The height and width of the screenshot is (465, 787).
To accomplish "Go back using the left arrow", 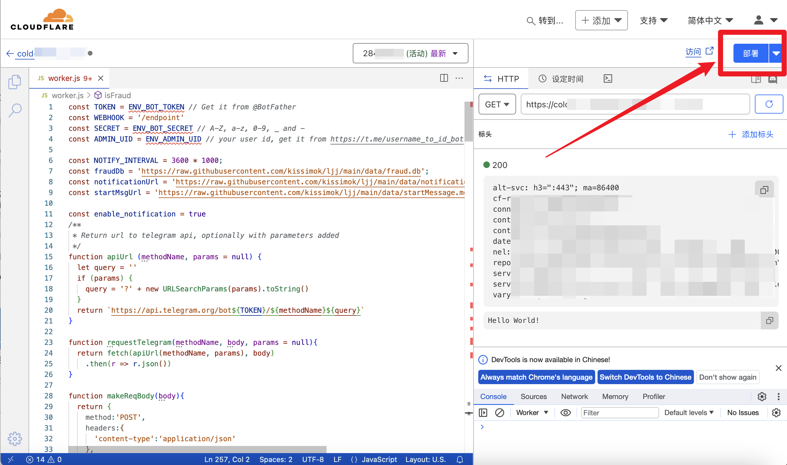I will point(10,54).
